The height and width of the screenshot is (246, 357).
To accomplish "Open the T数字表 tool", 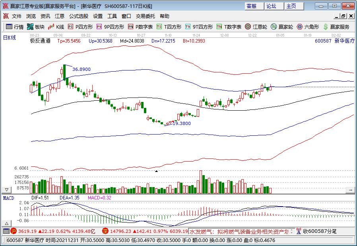I will [x=229, y=27].
